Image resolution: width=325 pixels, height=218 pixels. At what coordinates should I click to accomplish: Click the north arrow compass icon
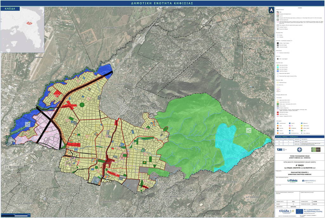click(x=271, y=10)
